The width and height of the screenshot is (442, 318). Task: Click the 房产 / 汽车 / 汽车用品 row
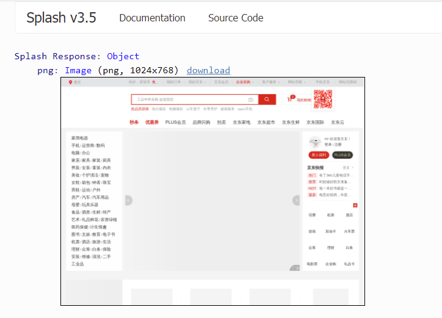(90, 197)
